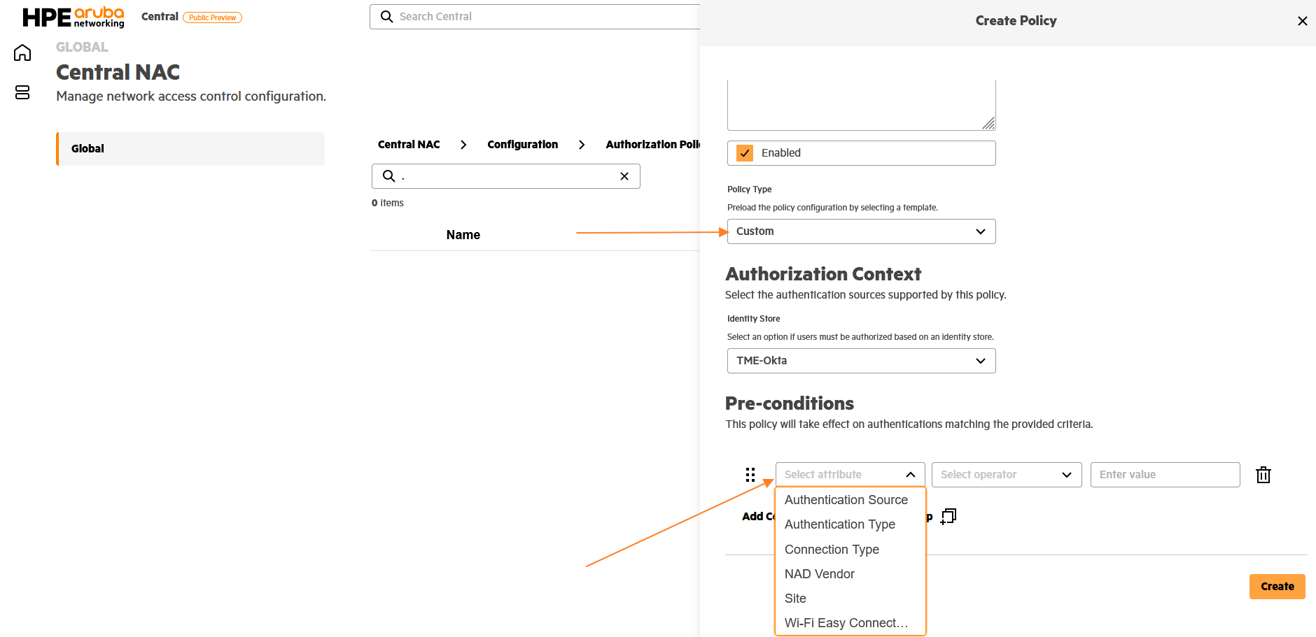1316x637 pixels.
Task: Pick NAD Vendor from the list
Action: 819,574
